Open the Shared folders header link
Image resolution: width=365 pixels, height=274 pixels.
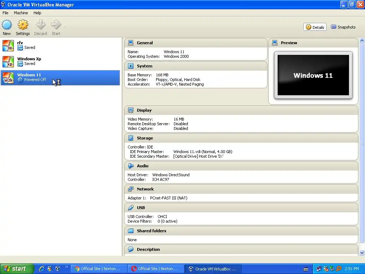[151, 231]
